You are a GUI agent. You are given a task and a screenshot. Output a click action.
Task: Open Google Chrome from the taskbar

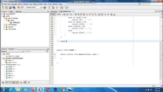click(63, 90)
